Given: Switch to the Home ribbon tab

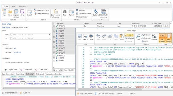Looking at the screenshot, I should pos(6,6).
